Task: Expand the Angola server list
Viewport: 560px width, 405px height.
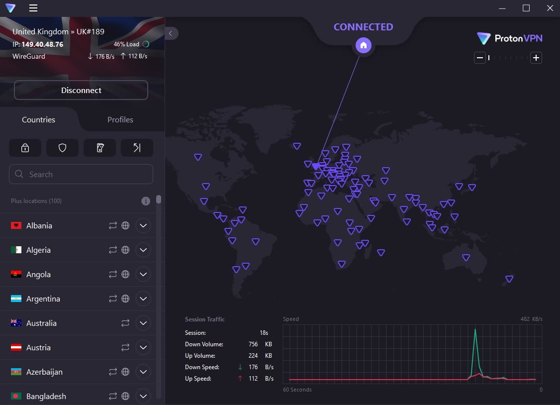Action: 143,274
